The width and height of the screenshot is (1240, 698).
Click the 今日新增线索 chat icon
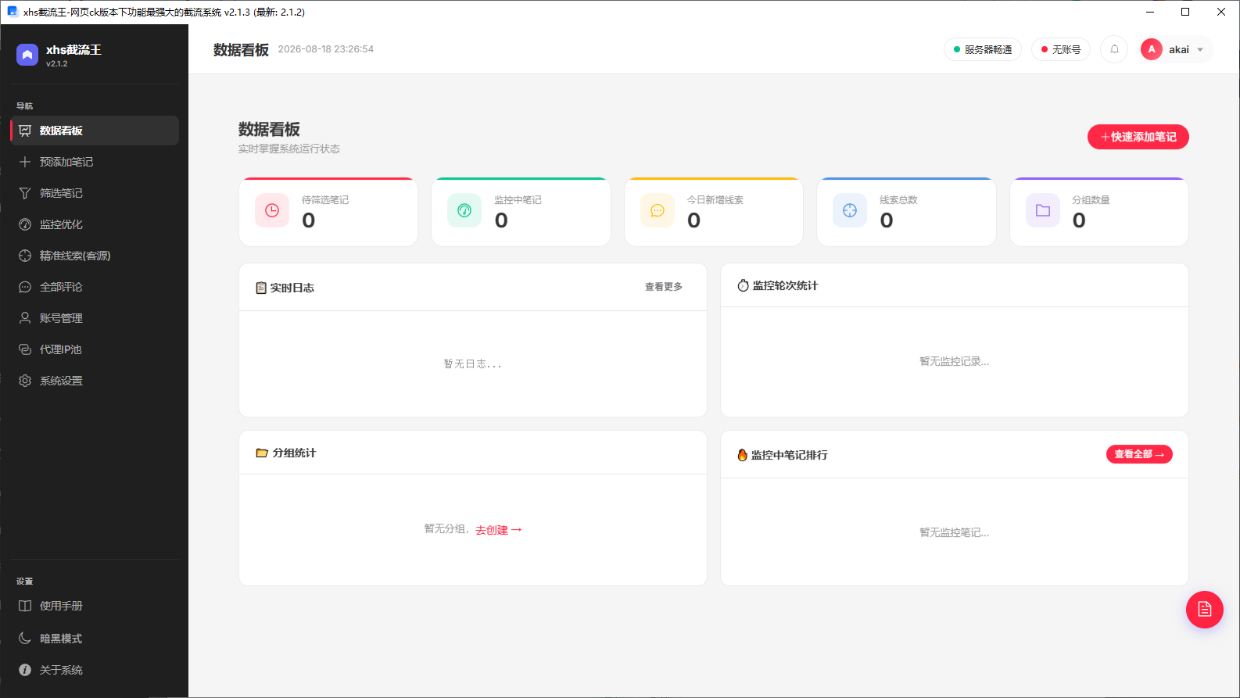coord(658,210)
